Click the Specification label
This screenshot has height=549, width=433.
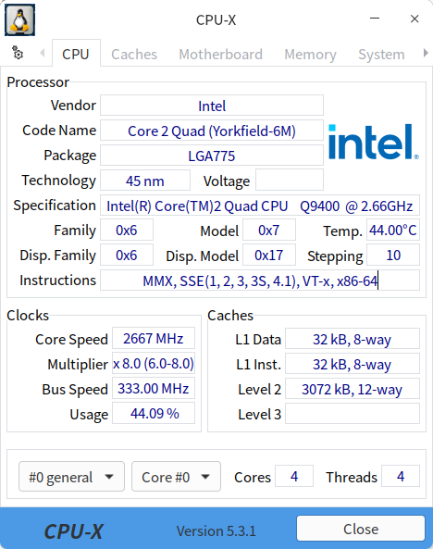coord(55,206)
